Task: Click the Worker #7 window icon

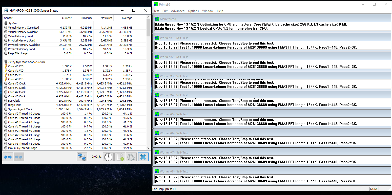Action: click(157, 152)
